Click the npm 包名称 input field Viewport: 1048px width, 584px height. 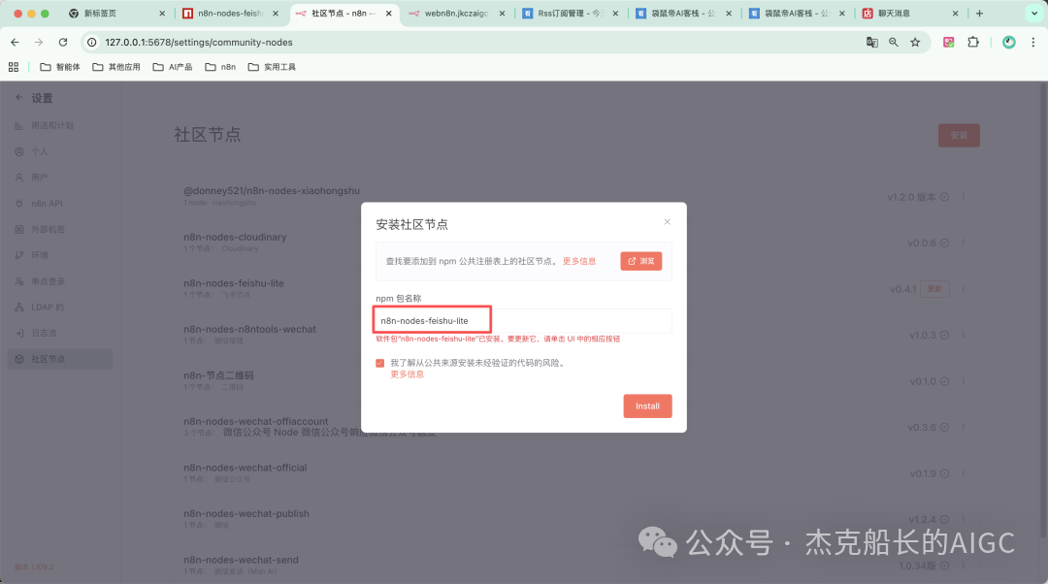tap(523, 321)
